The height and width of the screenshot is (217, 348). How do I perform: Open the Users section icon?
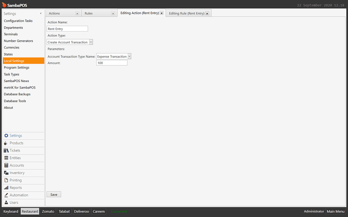tap(7, 202)
